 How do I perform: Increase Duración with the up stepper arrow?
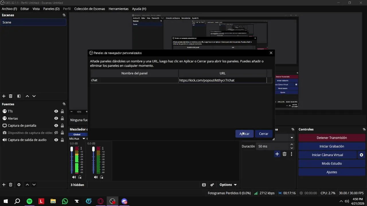coord(292,144)
